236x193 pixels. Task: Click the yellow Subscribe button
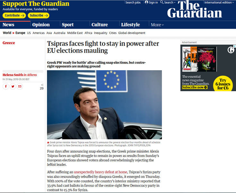pos(39,15)
